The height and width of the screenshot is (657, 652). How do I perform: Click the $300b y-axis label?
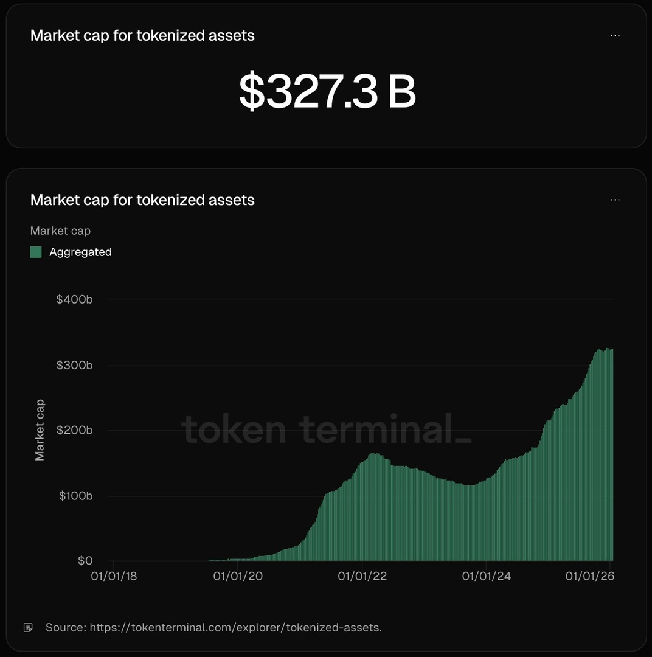[74, 365]
